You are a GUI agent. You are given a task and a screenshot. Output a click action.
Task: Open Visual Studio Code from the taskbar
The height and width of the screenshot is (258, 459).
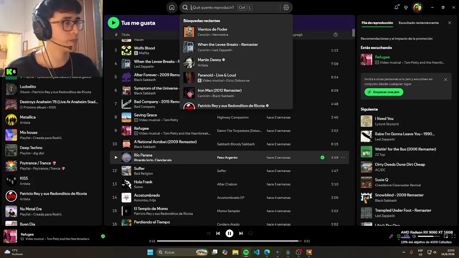[256, 252]
